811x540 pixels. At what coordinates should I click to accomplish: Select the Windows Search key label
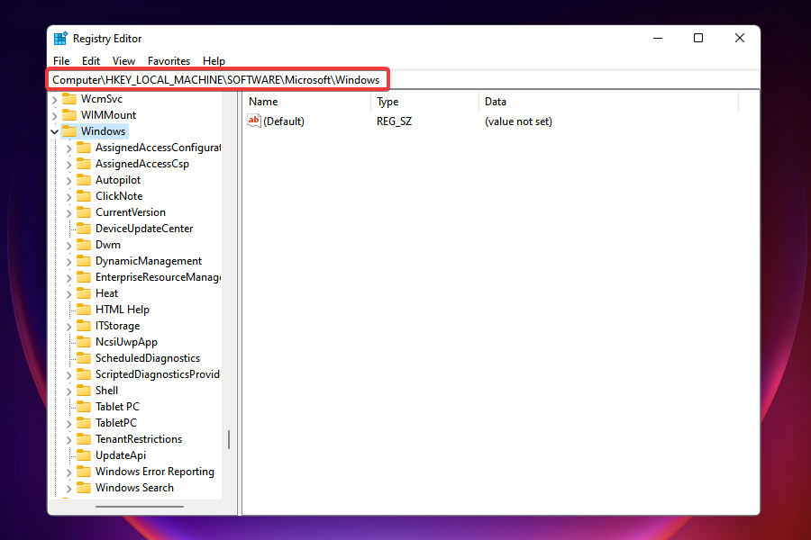[x=134, y=488]
